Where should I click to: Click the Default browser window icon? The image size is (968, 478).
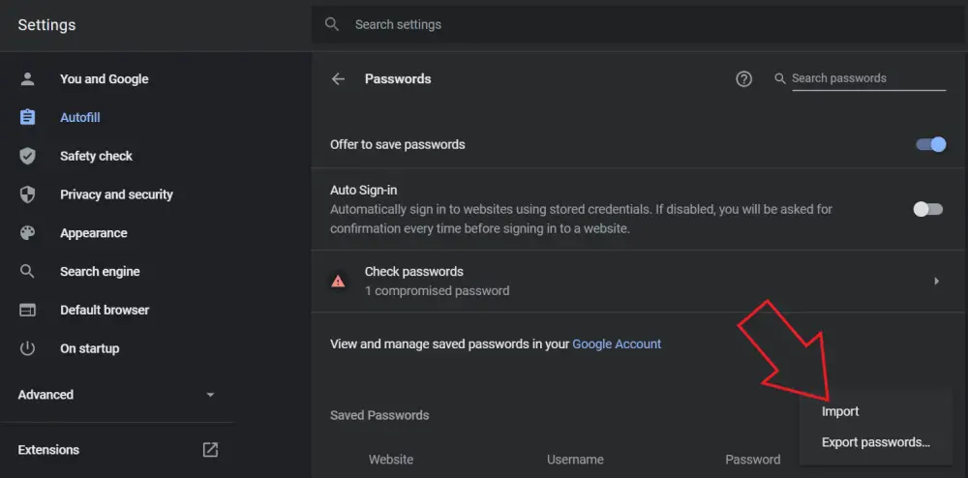[x=27, y=311]
